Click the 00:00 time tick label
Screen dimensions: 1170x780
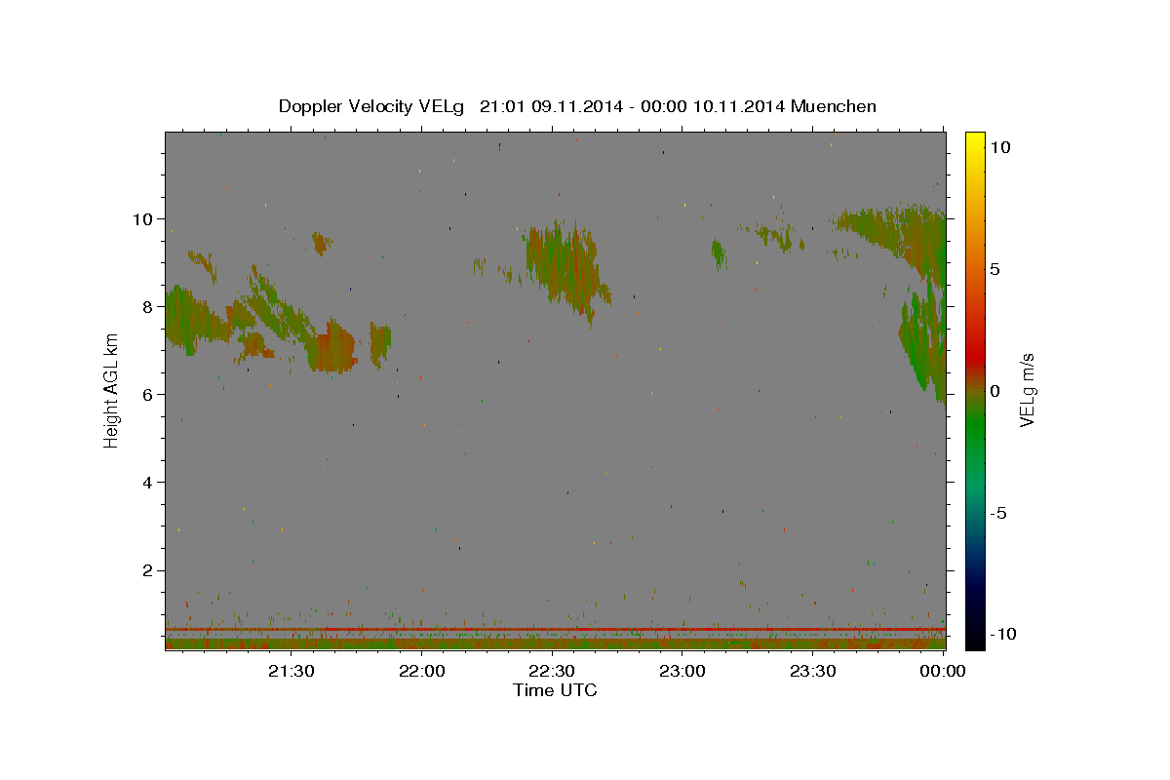tap(943, 671)
